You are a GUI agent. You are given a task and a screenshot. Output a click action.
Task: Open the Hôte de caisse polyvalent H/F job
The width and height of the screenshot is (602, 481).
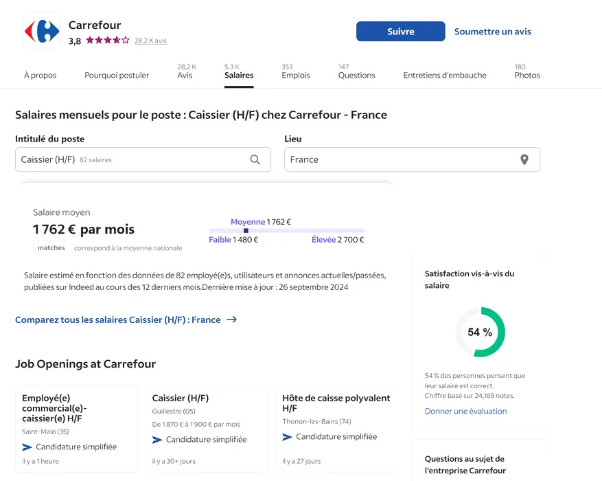click(x=336, y=403)
